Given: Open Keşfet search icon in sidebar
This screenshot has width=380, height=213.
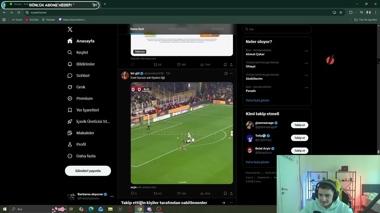Looking at the screenshot, I should 70,52.
